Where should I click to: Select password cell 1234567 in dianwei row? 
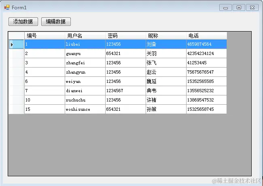[125, 91]
